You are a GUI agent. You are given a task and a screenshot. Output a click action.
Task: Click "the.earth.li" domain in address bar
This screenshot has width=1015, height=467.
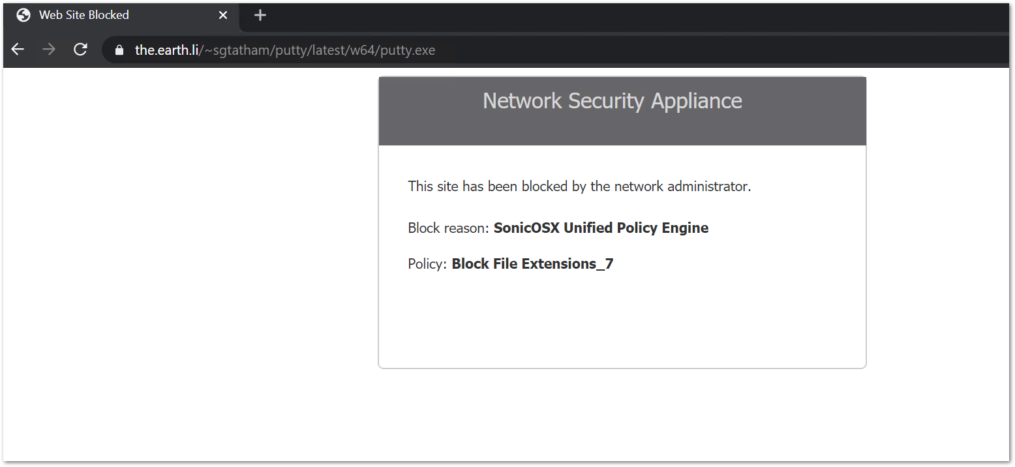coord(166,50)
